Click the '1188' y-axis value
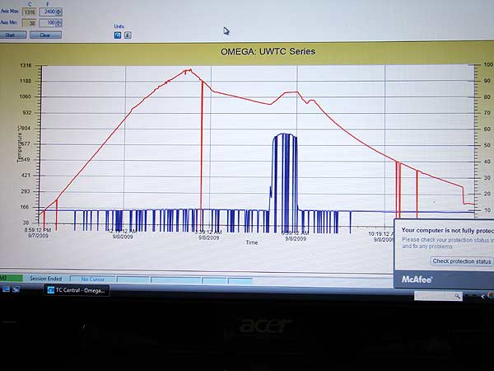This screenshot has height=371, width=494. pos(26,81)
